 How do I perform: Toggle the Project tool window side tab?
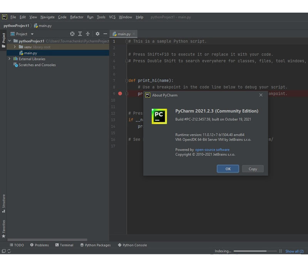3,40
